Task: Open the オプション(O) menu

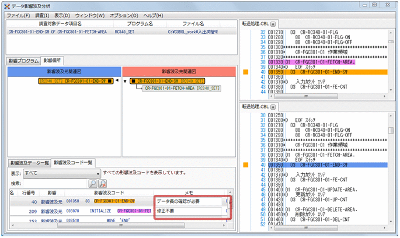Action: [124, 15]
